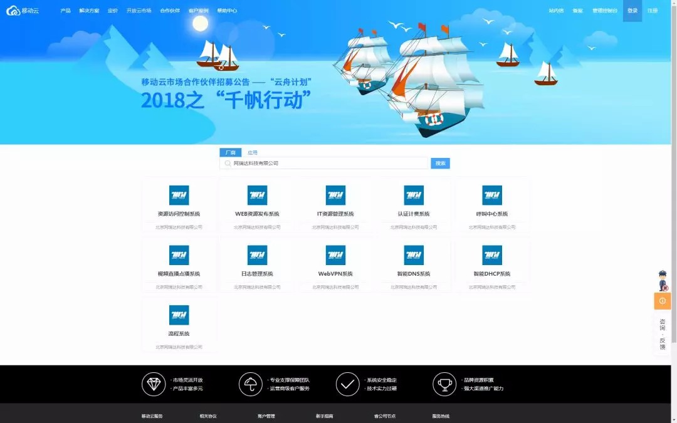Open the 产品 navigation menu
This screenshot has width=677, height=423.
(65, 11)
